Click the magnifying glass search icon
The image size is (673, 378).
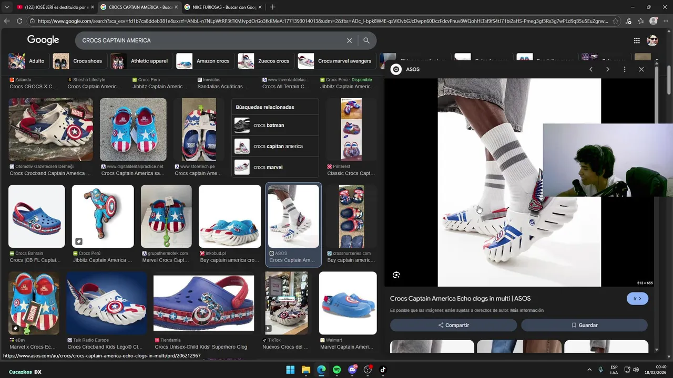click(x=366, y=40)
